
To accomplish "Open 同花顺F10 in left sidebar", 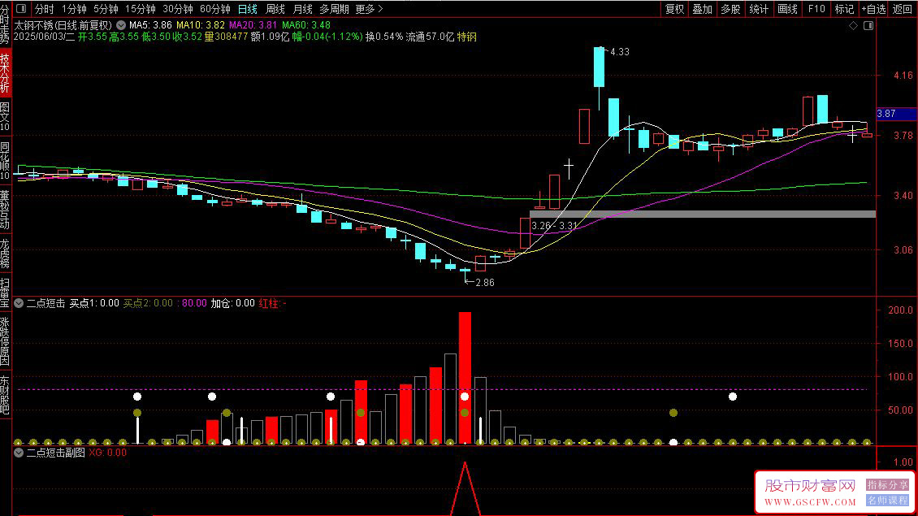I will point(5,160).
